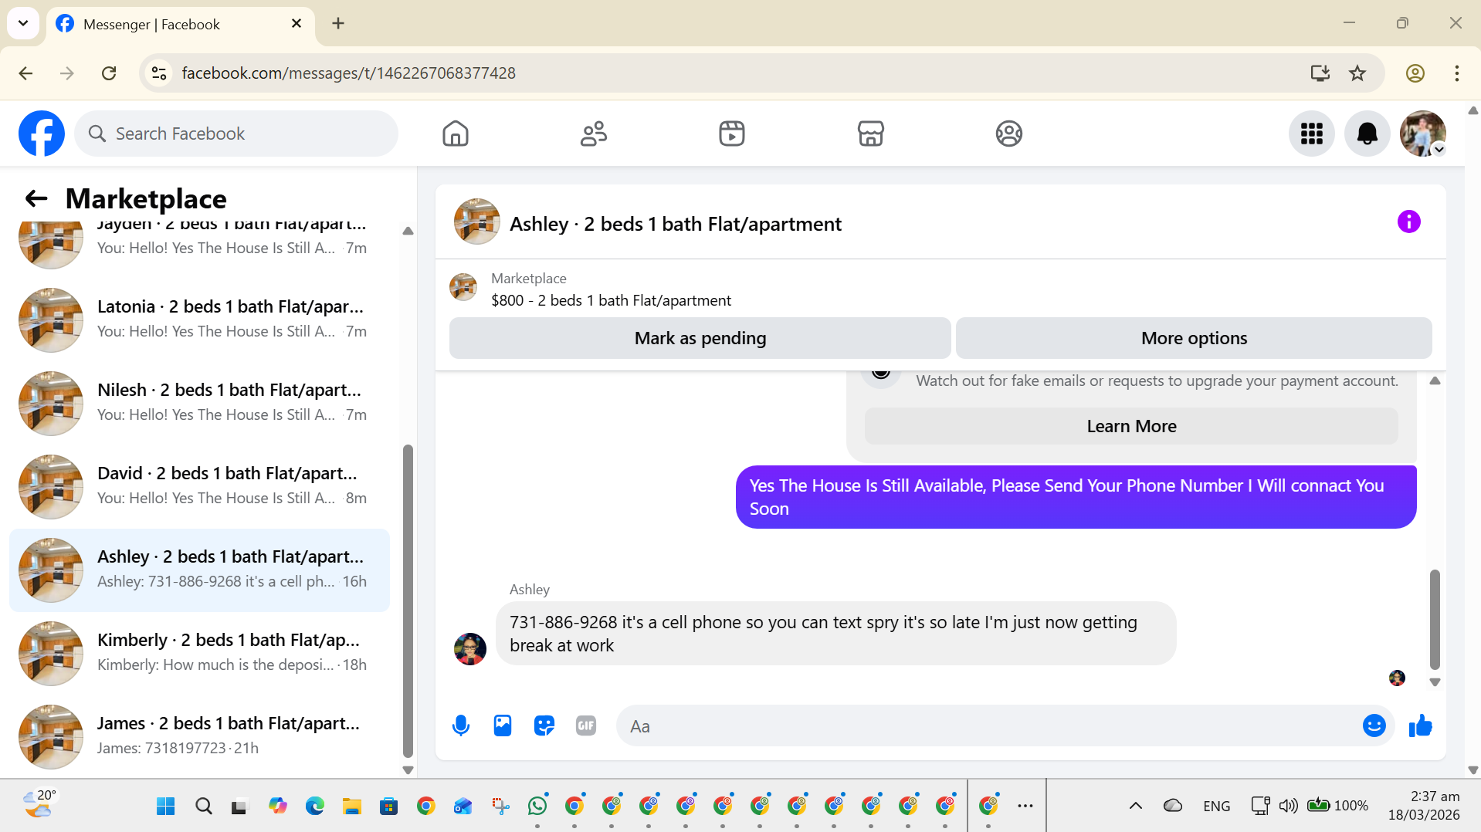Close the Messenger | Facebook tab
The width and height of the screenshot is (1481, 832).
296,24
